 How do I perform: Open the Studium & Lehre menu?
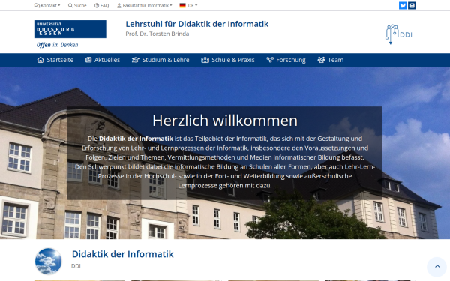[x=160, y=60]
